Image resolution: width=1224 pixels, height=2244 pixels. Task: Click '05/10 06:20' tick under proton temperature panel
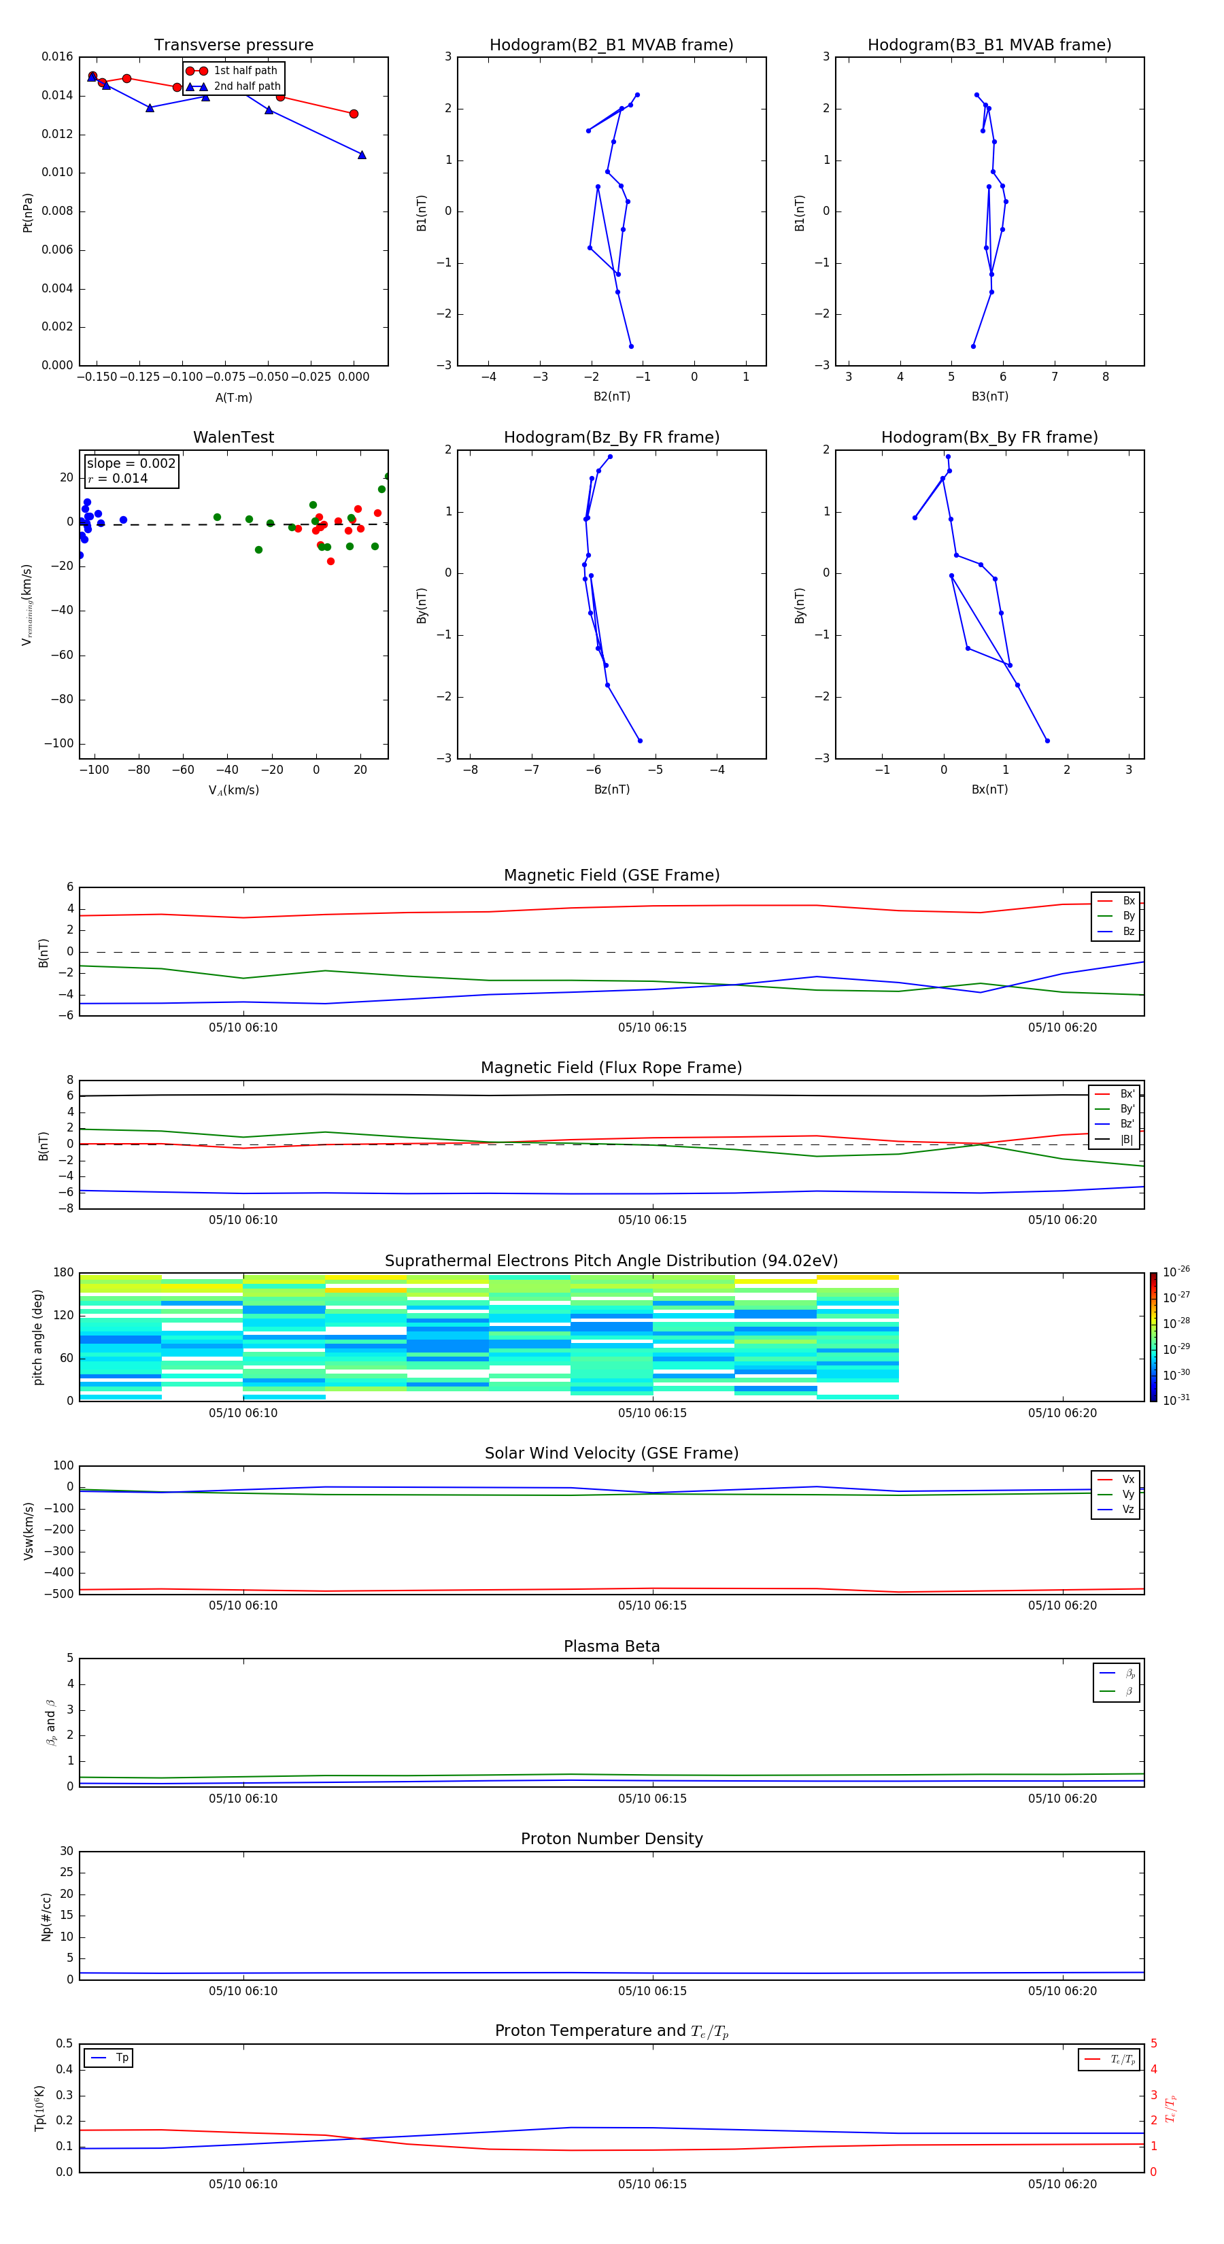[x=1062, y=2185]
